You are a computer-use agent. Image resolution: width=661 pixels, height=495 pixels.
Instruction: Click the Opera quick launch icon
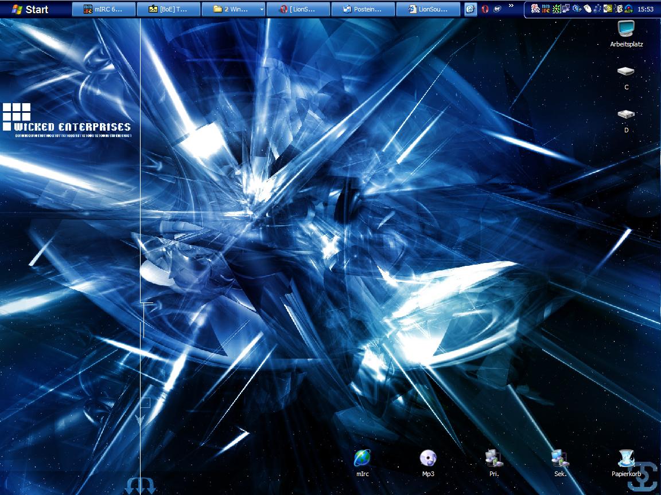pyautogui.click(x=485, y=9)
